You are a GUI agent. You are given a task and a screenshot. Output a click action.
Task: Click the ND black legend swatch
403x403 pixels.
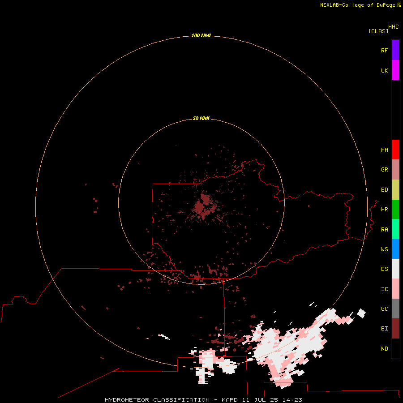coord(395,348)
